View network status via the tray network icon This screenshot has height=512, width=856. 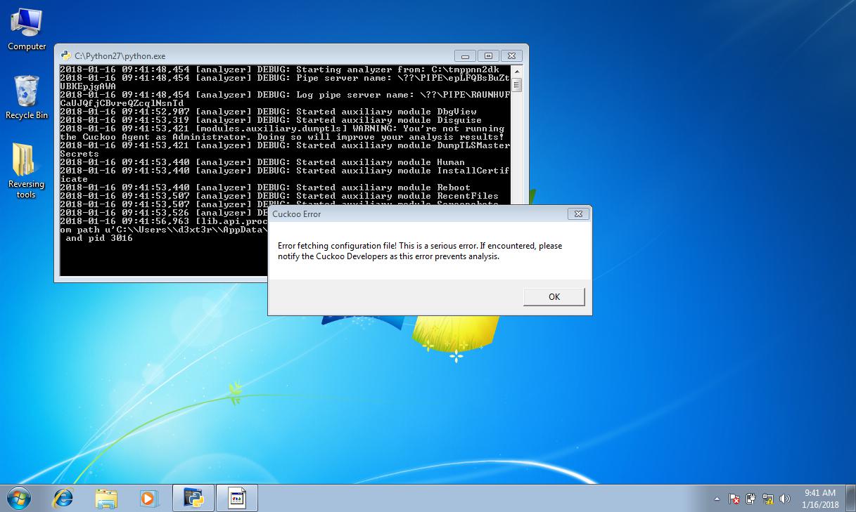click(767, 499)
